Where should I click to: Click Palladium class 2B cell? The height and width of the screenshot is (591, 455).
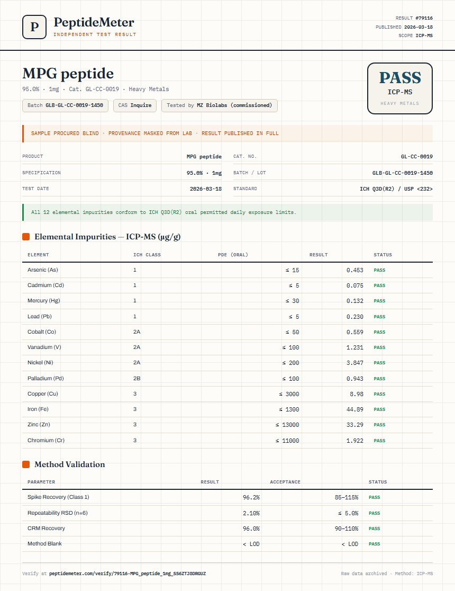(x=136, y=379)
